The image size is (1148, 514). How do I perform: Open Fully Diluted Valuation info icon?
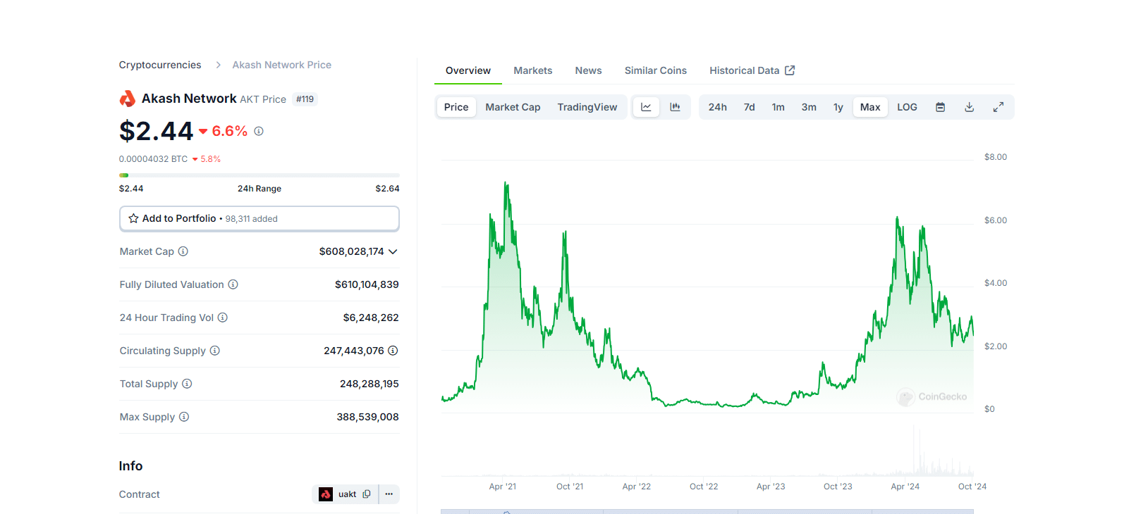pyautogui.click(x=233, y=284)
